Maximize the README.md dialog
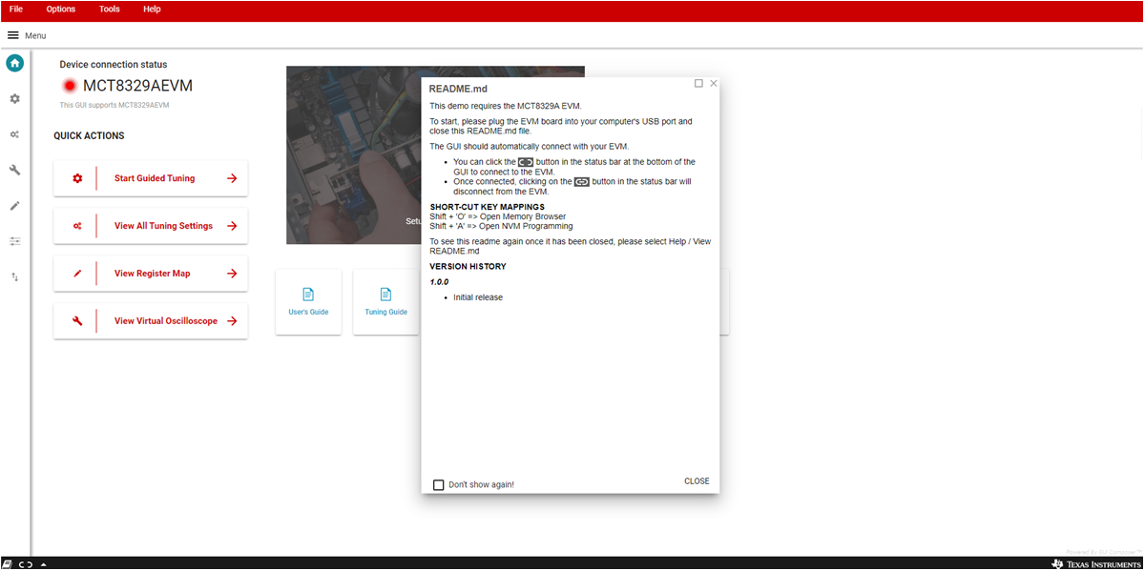 [698, 84]
